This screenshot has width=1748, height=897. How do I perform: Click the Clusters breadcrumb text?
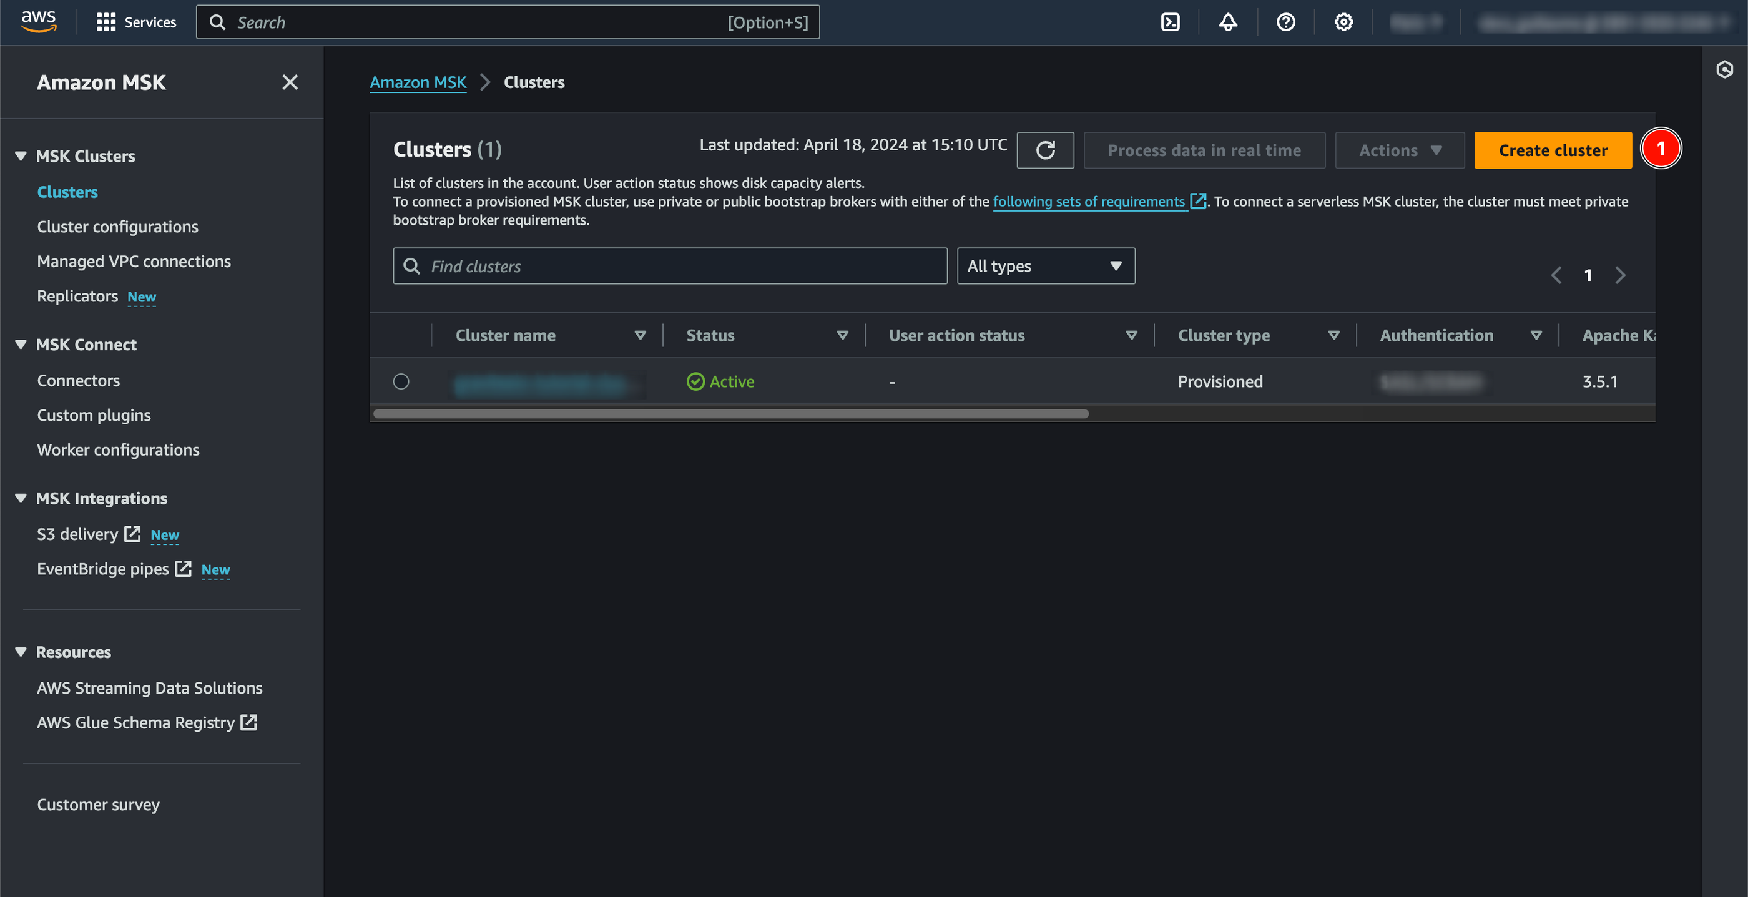pos(534,82)
